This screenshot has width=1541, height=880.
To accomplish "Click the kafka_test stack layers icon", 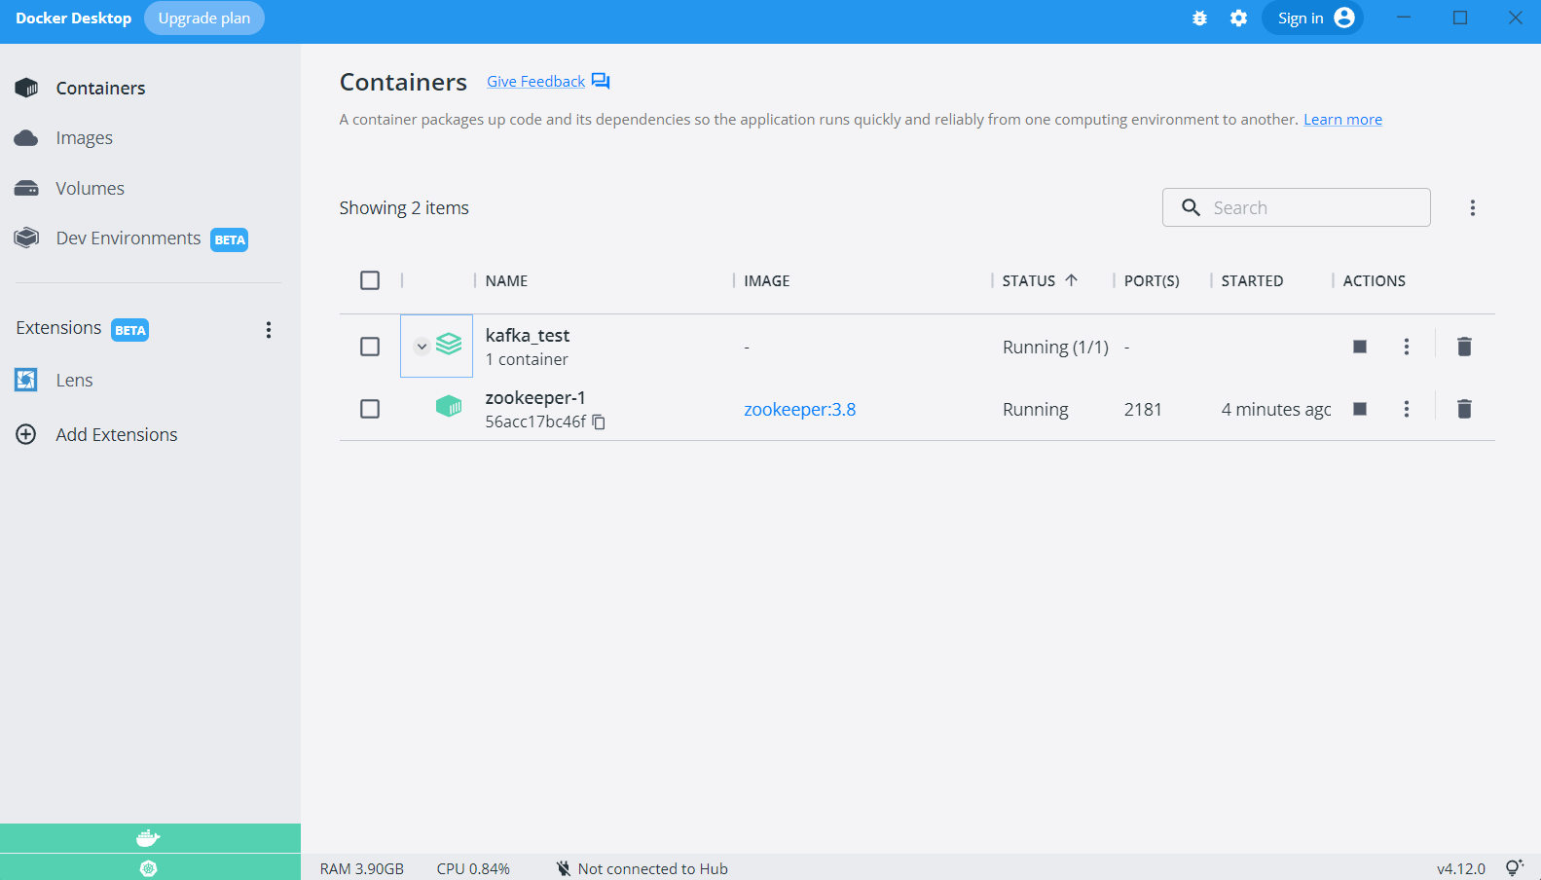I will click(449, 344).
